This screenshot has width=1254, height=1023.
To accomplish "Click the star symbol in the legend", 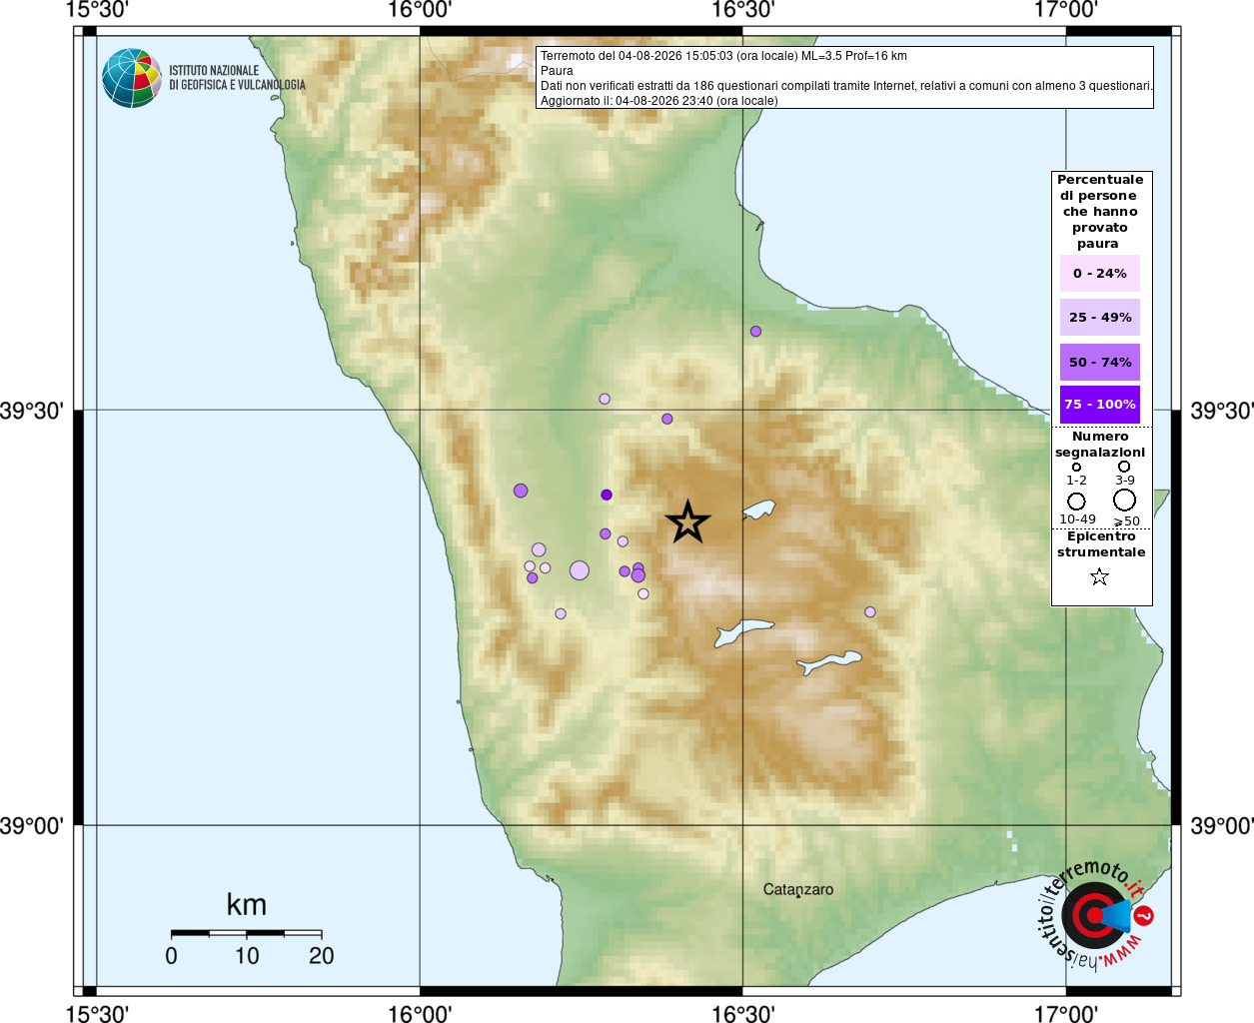I will [1099, 576].
